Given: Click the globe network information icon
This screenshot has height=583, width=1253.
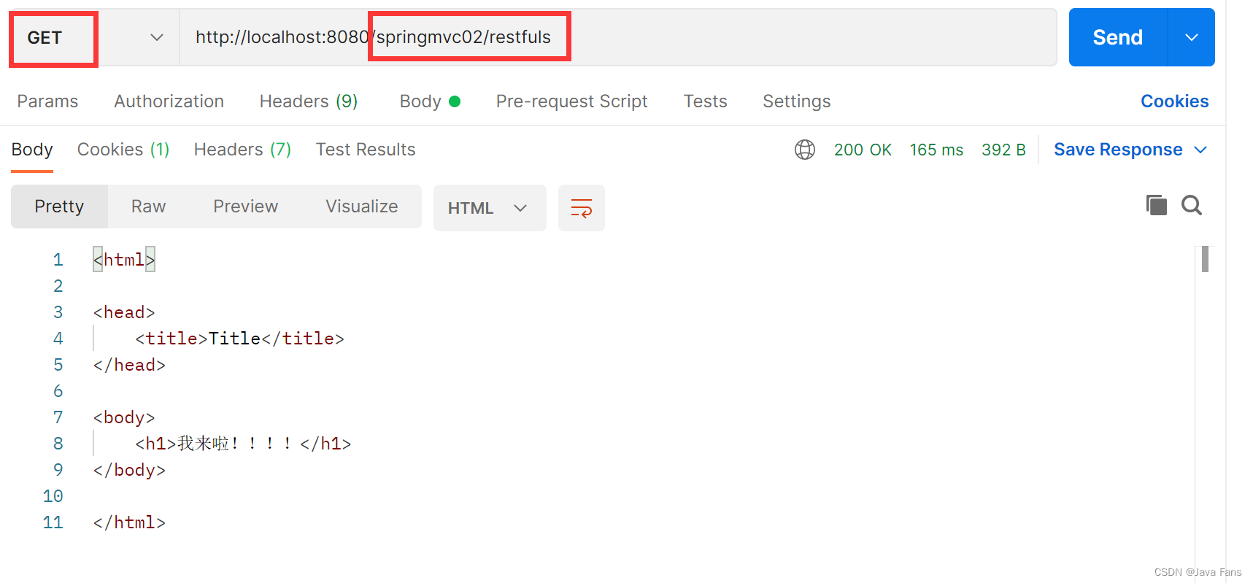Looking at the screenshot, I should coord(805,150).
